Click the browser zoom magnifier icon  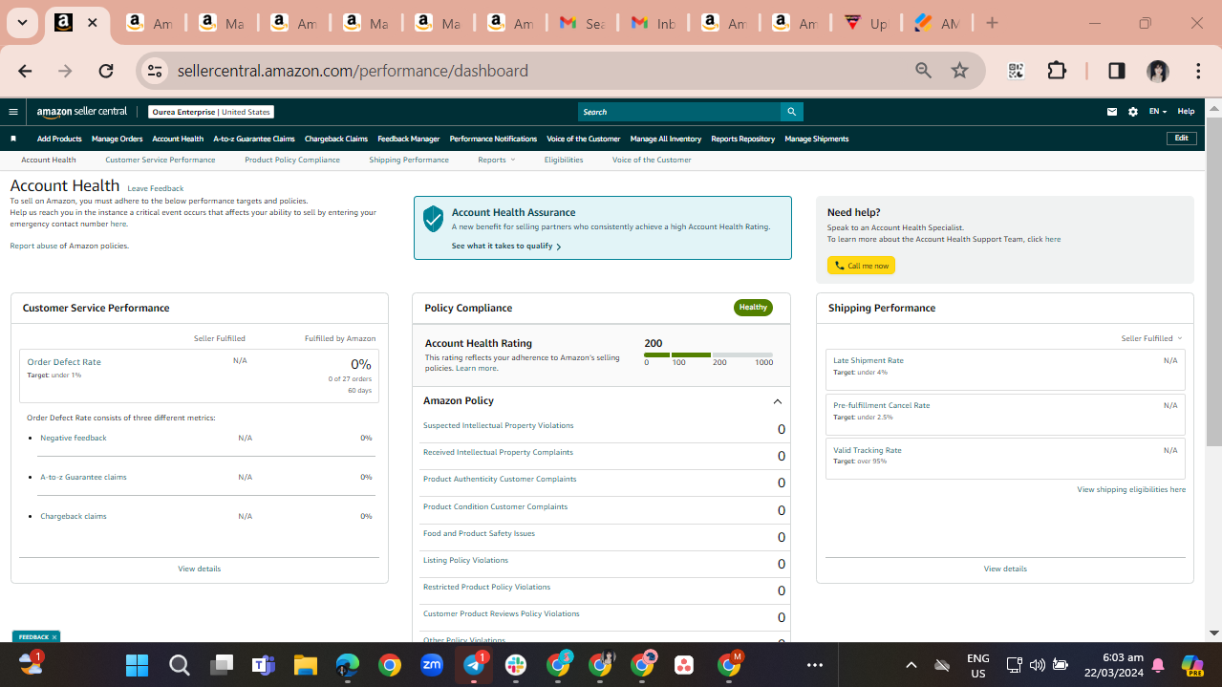pos(924,71)
